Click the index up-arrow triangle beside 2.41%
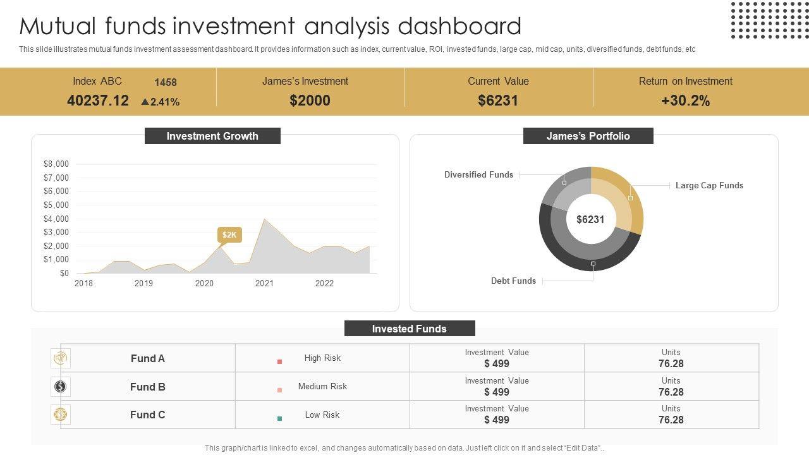Screen dimensions: 809x455 [x=145, y=102]
